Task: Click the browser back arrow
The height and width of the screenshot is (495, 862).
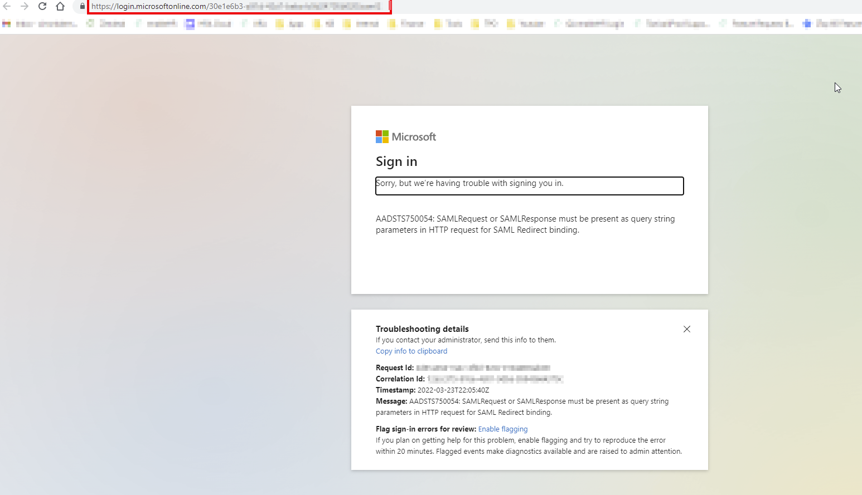Action: point(7,7)
